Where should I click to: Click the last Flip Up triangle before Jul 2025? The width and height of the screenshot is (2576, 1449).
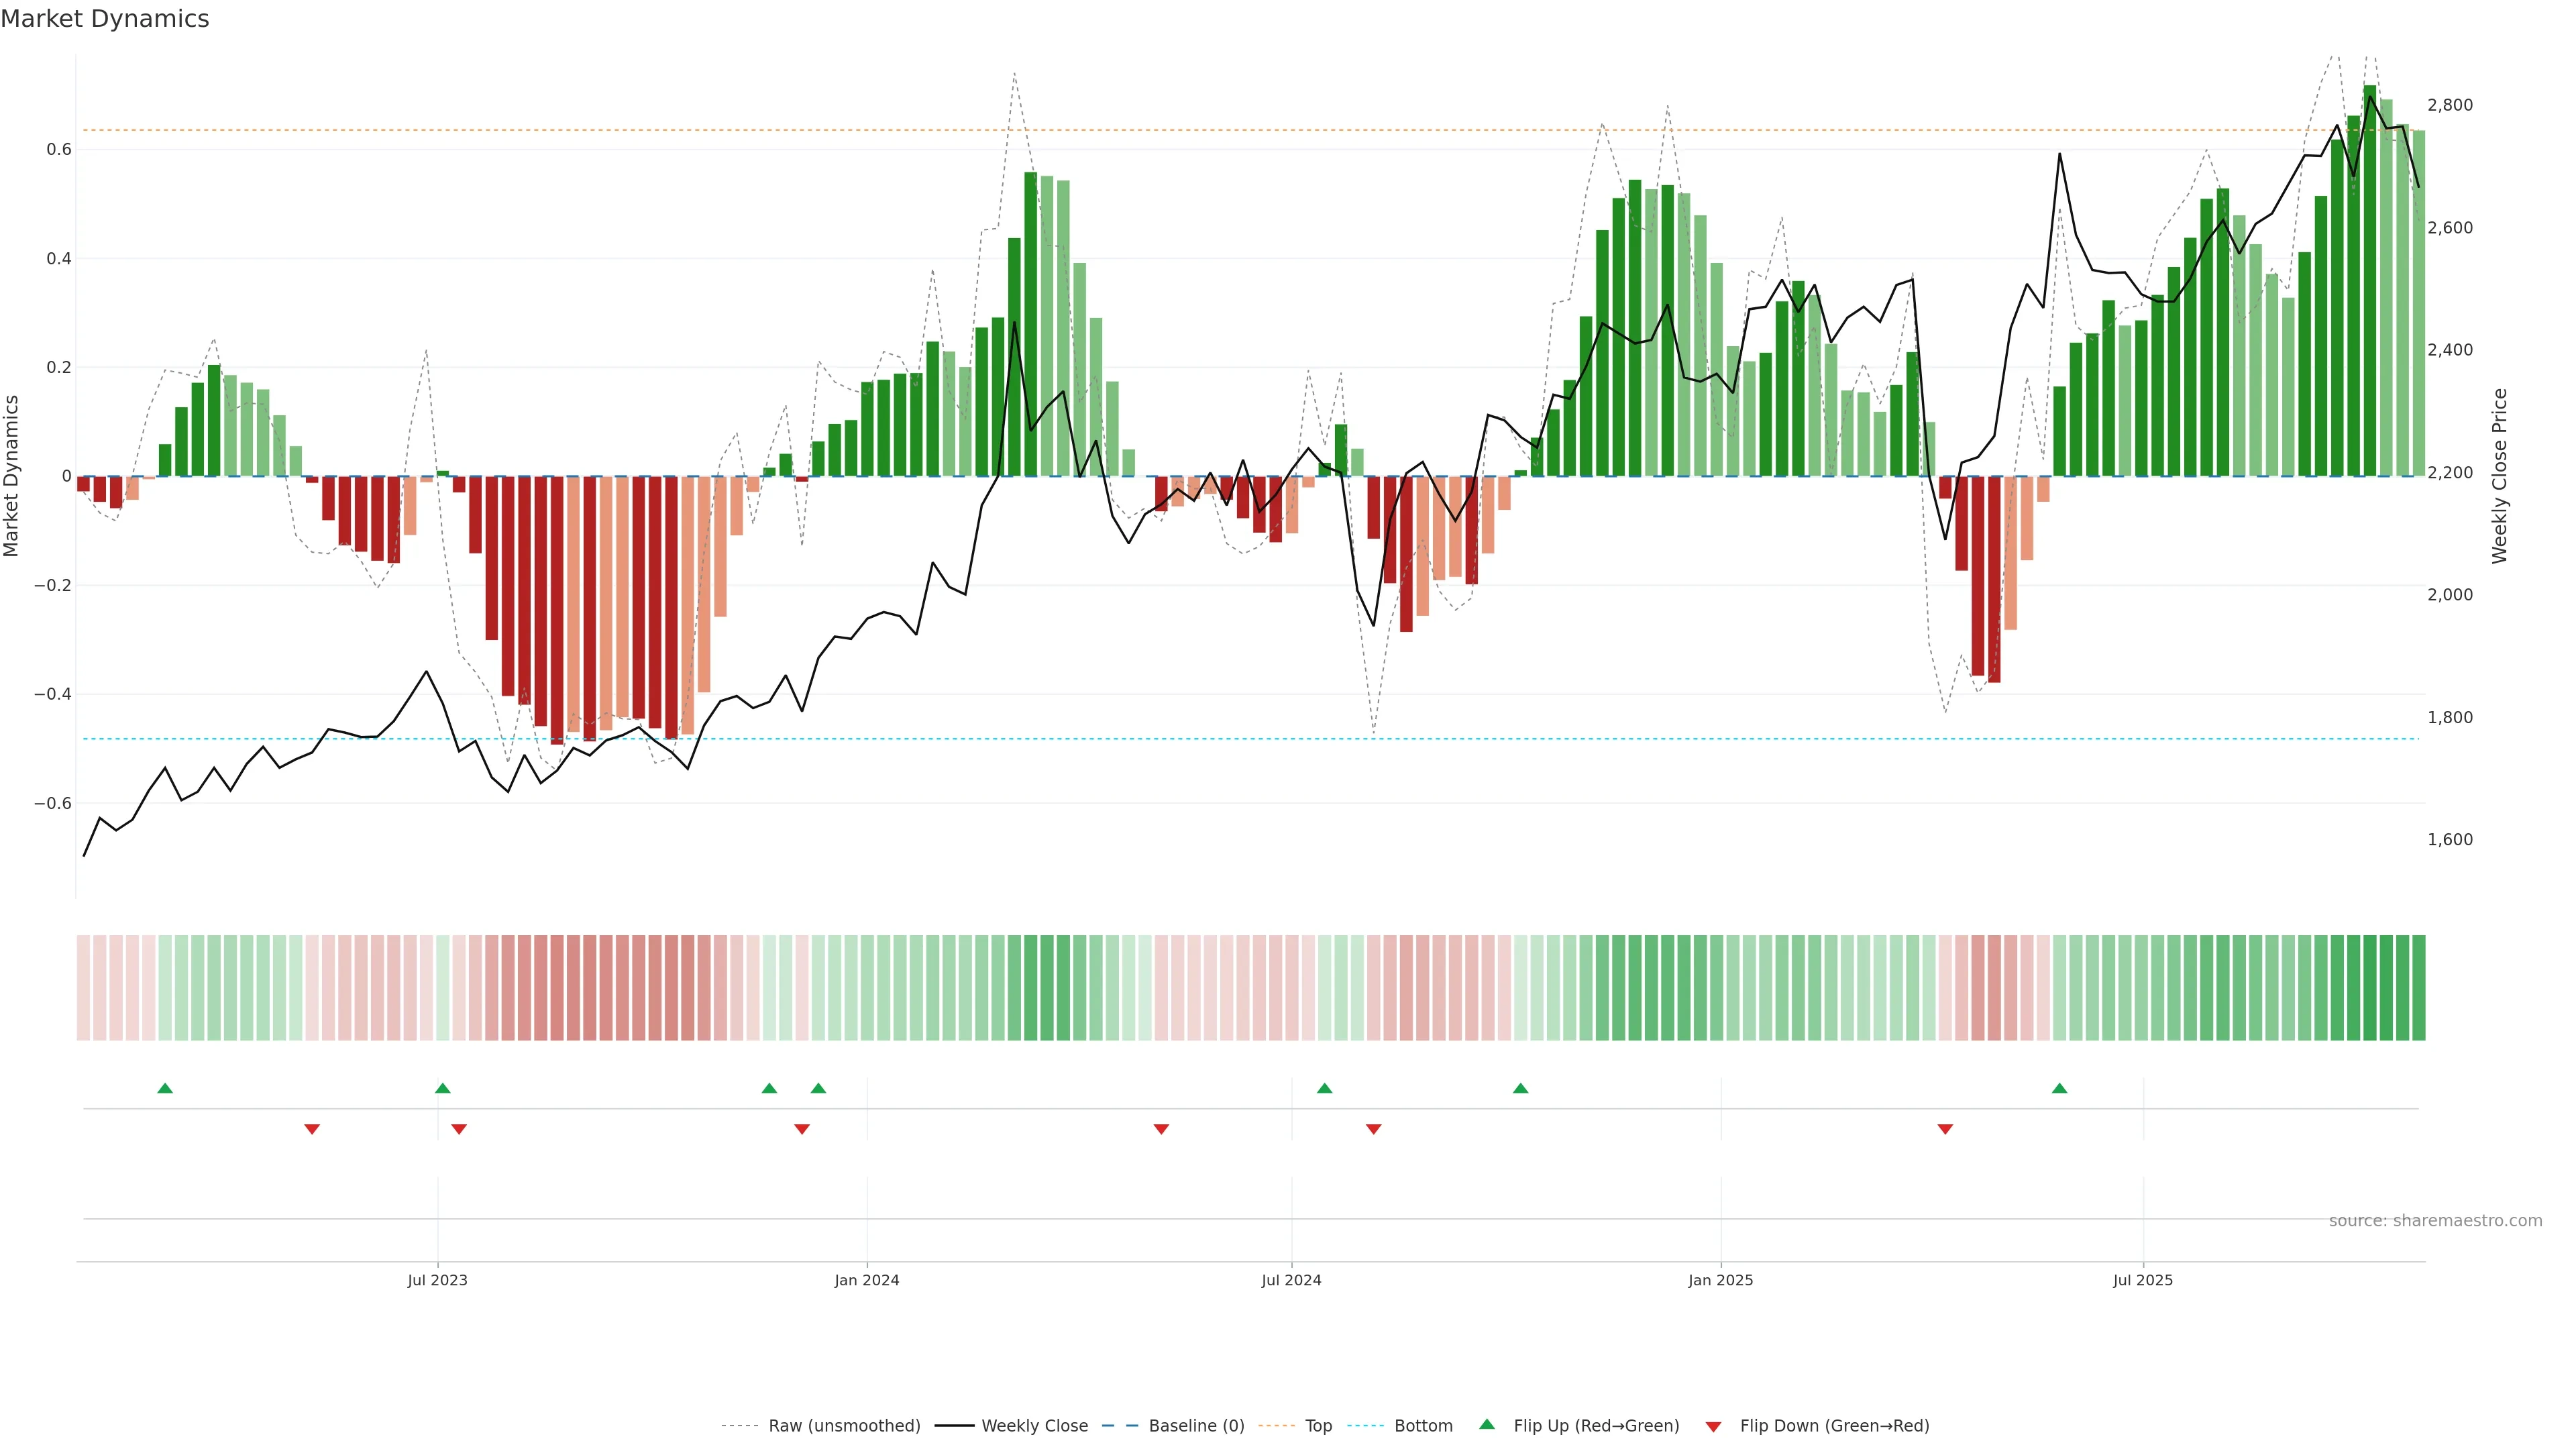coord(2059,1088)
